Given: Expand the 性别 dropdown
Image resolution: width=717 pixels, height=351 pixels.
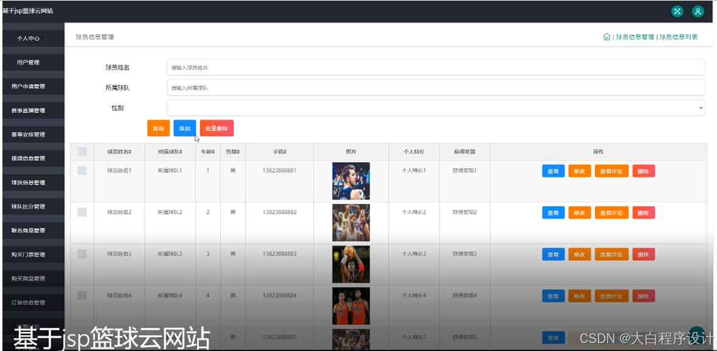Looking at the screenshot, I should pyautogui.click(x=435, y=108).
